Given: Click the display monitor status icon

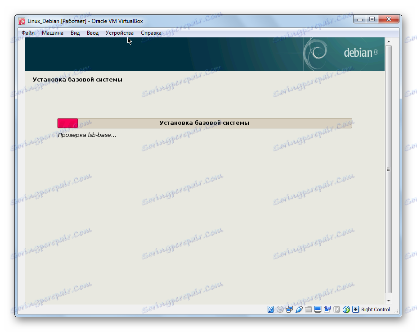Looking at the screenshot, I should [x=318, y=309].
